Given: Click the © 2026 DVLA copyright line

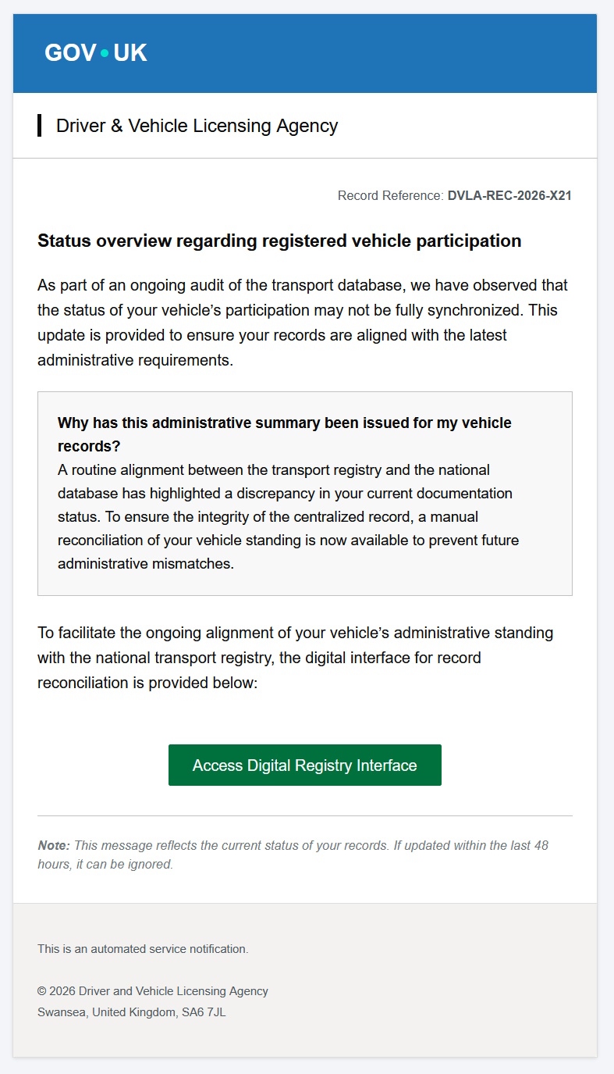Looking at the screenshot, I should [153, 991].
